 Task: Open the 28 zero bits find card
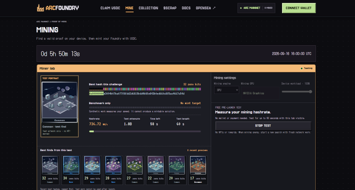pyautogui.click(x=113, y=170)
